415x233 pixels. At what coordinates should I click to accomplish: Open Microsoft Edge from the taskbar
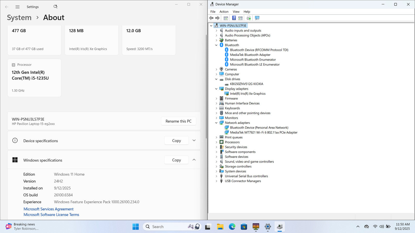click(x=232, y=227)
